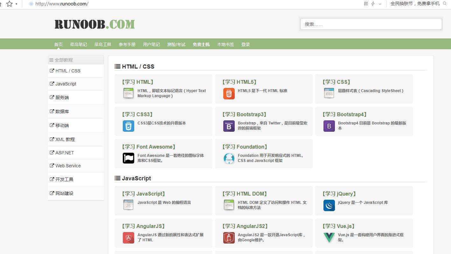
Task: Open the 【学习 HTML】 course link
Action: (137, 82)
